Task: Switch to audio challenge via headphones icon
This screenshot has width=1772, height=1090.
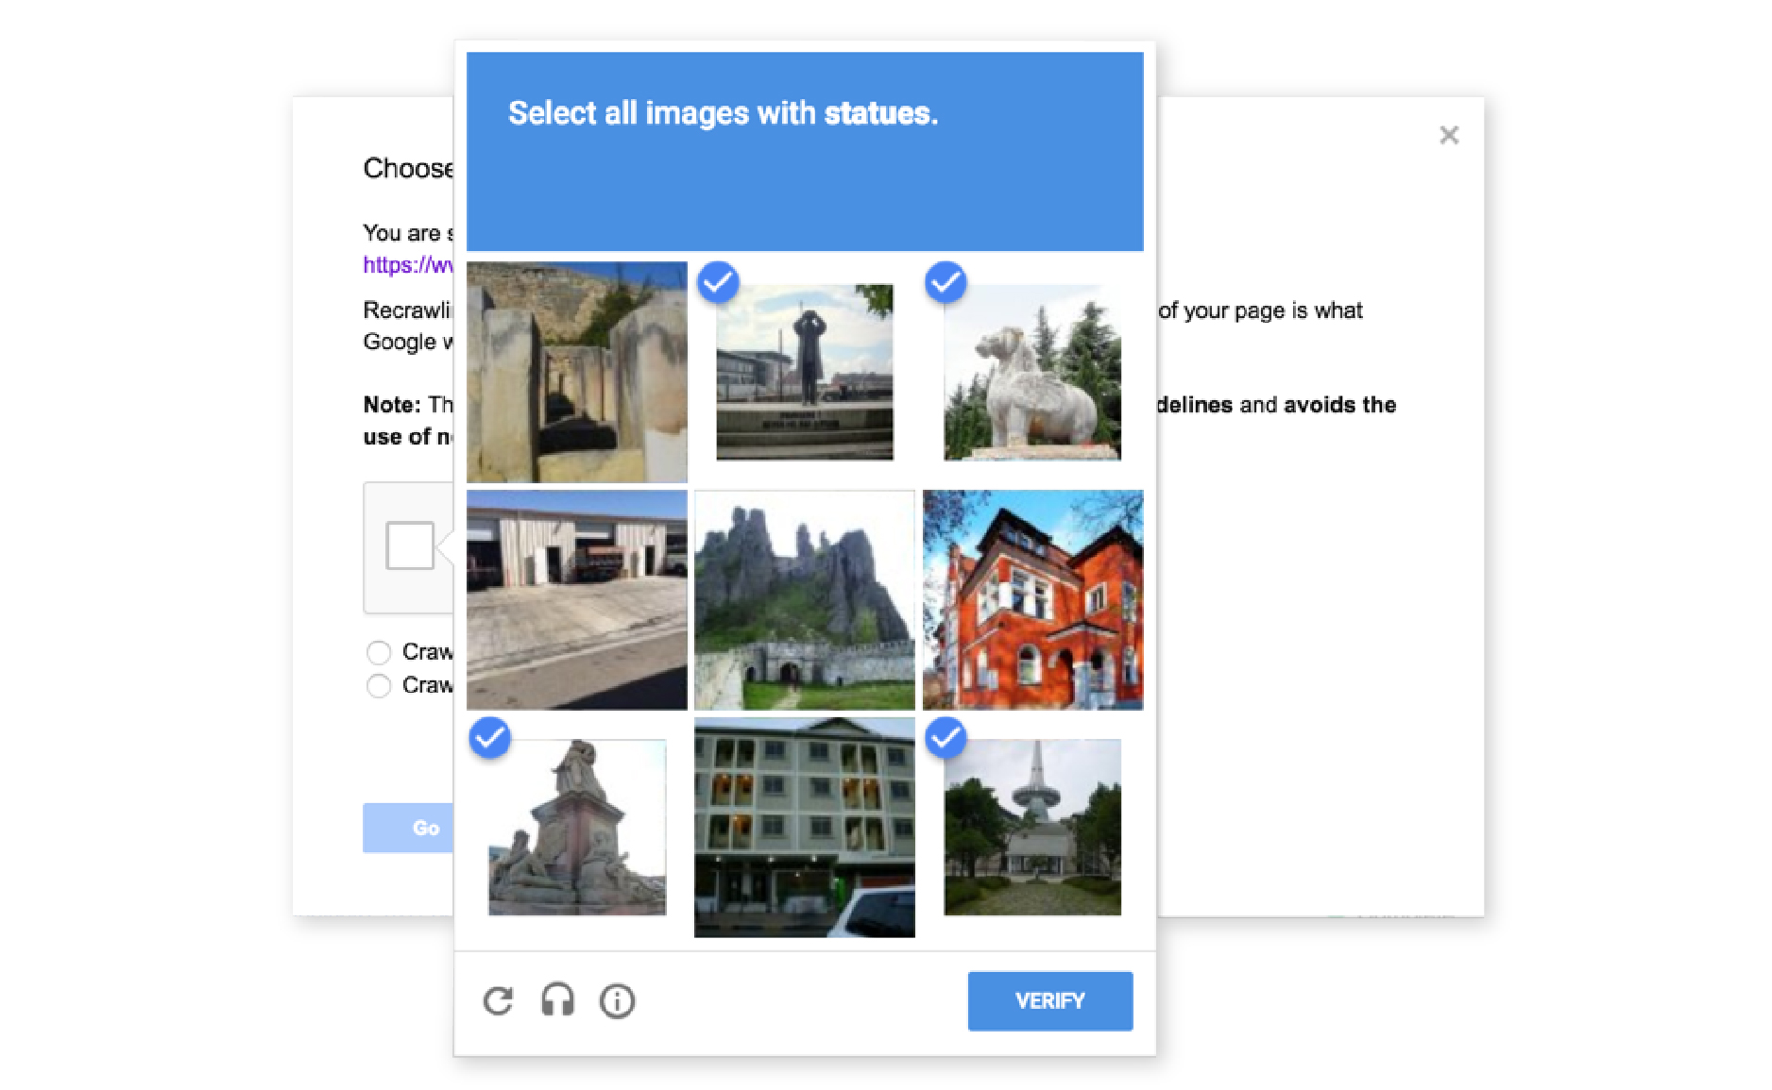Action: tap(557, 1000)
